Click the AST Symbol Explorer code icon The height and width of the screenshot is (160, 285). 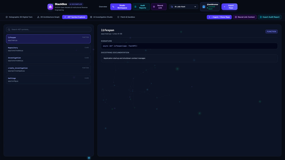pos(65,17)
